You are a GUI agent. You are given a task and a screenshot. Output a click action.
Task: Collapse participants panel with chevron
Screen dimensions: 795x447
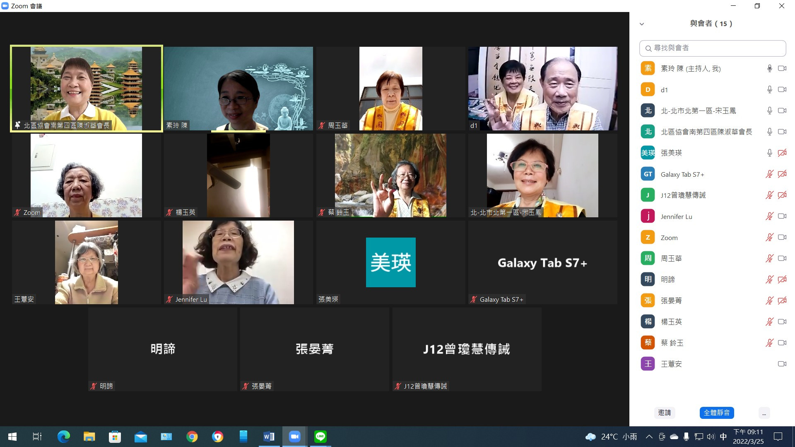pyautogui.click(x=642, y=24)
